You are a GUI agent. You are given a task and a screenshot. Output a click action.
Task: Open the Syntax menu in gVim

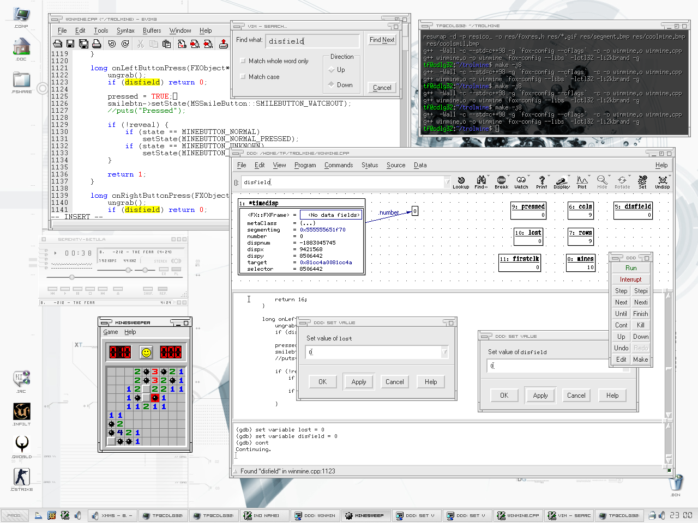125,31
